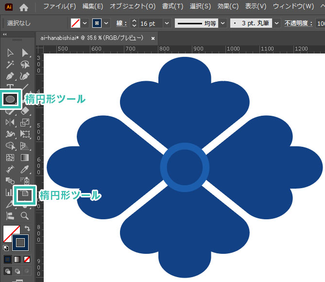The width and height of the screenshot is (325, 282).
Task: Reset to default fill and stroke
Action: pyautogui.click(x=6, y=248)
